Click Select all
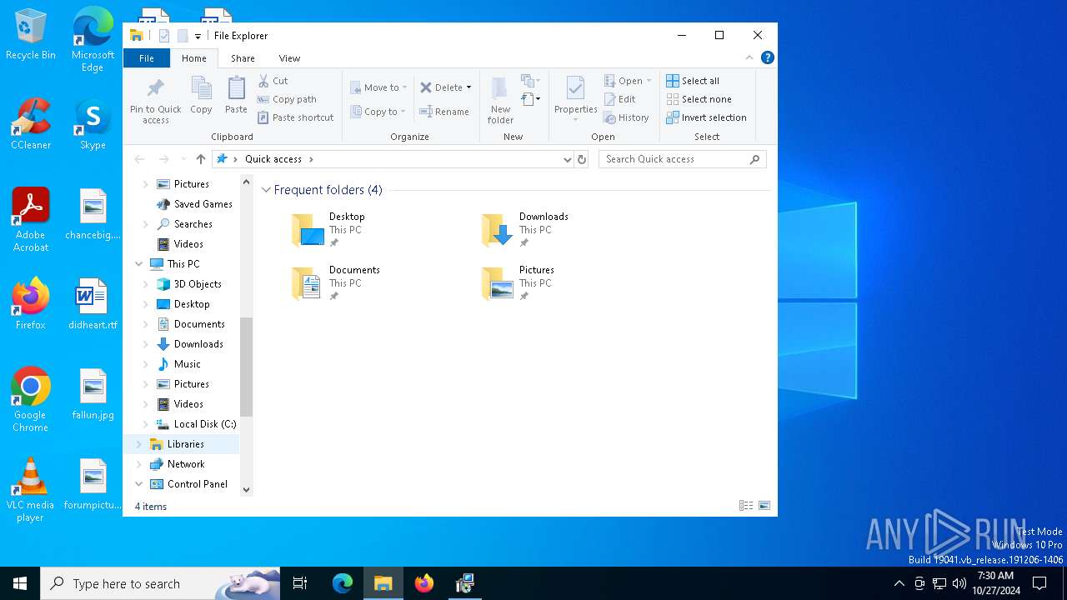The width and height of the screenshot is (1067, 600). [x=693, y=81]
